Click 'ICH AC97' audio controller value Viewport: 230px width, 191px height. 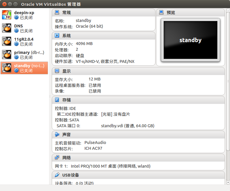93,148
